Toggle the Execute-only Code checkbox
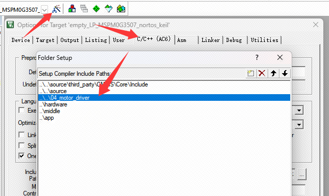Viewport: 329px width, 196px height. point(21,111)
